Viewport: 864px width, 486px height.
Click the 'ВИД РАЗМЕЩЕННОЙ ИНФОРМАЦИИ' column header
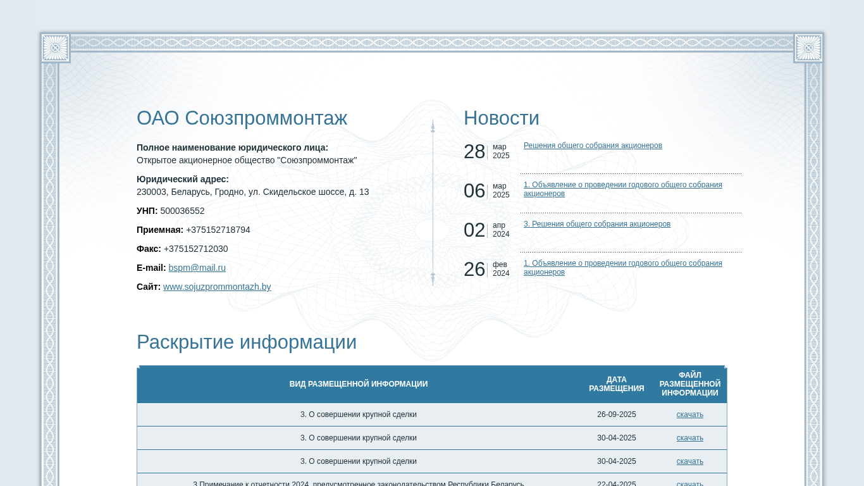tap(359, 384)
